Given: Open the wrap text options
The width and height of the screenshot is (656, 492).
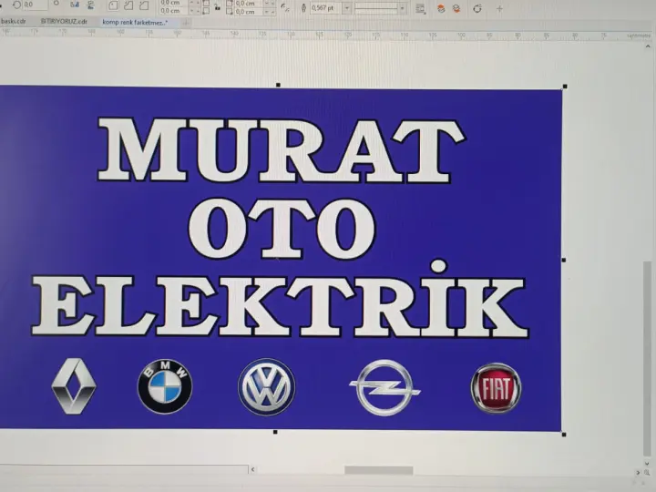Looking at the screenshot, I should click(420, 9).
